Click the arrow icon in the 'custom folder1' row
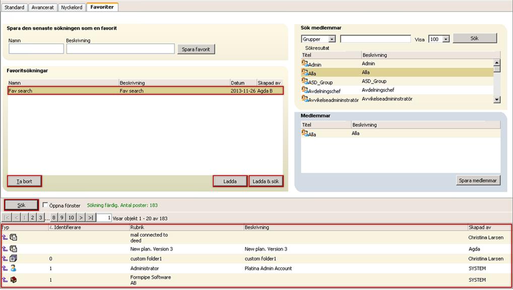 pos(5,259)
